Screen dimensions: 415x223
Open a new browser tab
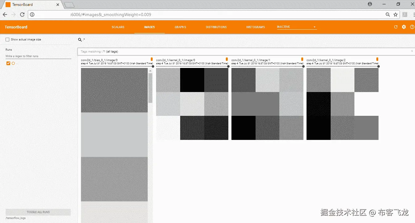[69, 5]
